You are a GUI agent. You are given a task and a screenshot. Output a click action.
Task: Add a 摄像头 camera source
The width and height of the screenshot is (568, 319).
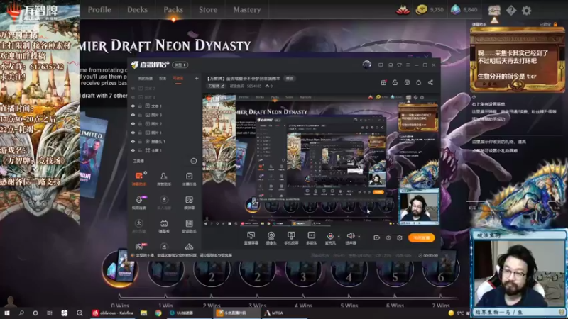[271, 238]
